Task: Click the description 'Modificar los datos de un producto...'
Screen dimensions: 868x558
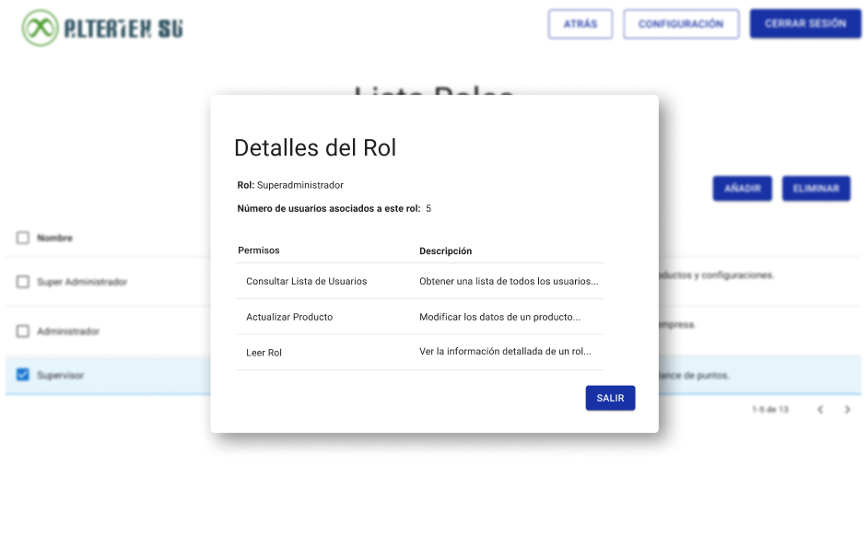Action: coord(499,317)
